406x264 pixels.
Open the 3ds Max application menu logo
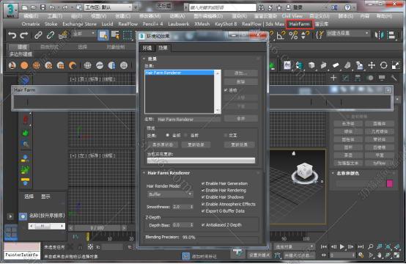[10, 10]
